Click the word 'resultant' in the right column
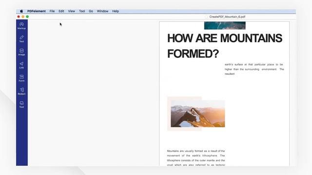Viewport: 312px width, 175px height. (x=230, y=74)
